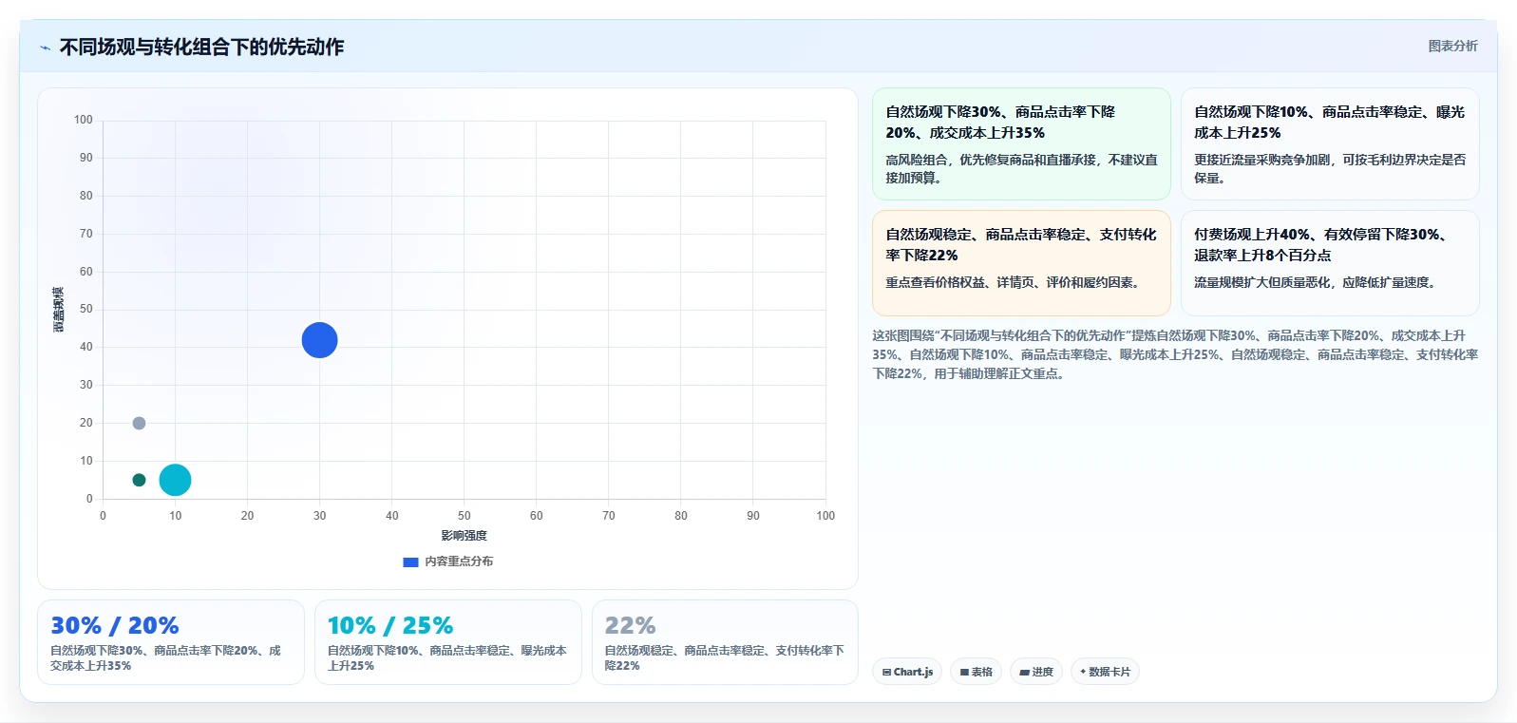Click the small dark teal bubble
Viewport: 1517px width, 723px height.
[x=139, y=480]
